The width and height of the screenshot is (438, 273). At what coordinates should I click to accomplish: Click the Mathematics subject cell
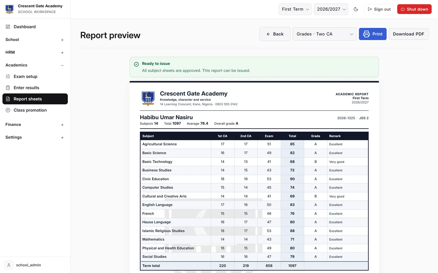tap(176, 239)
